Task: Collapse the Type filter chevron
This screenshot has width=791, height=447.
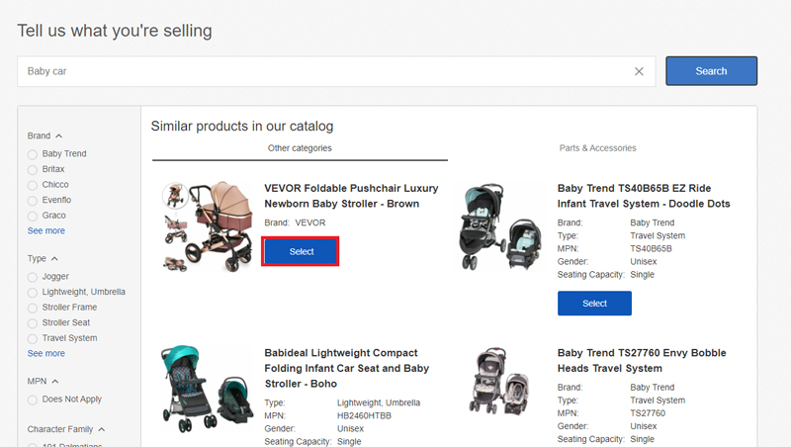Action: [54, 258]
